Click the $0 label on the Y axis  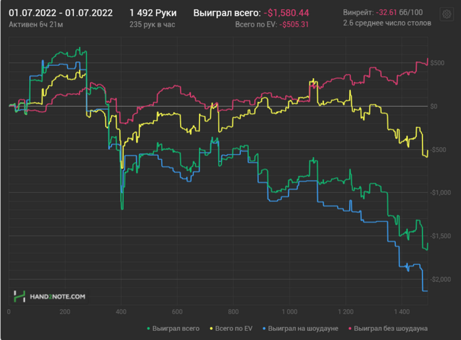(x=433, y=106)
